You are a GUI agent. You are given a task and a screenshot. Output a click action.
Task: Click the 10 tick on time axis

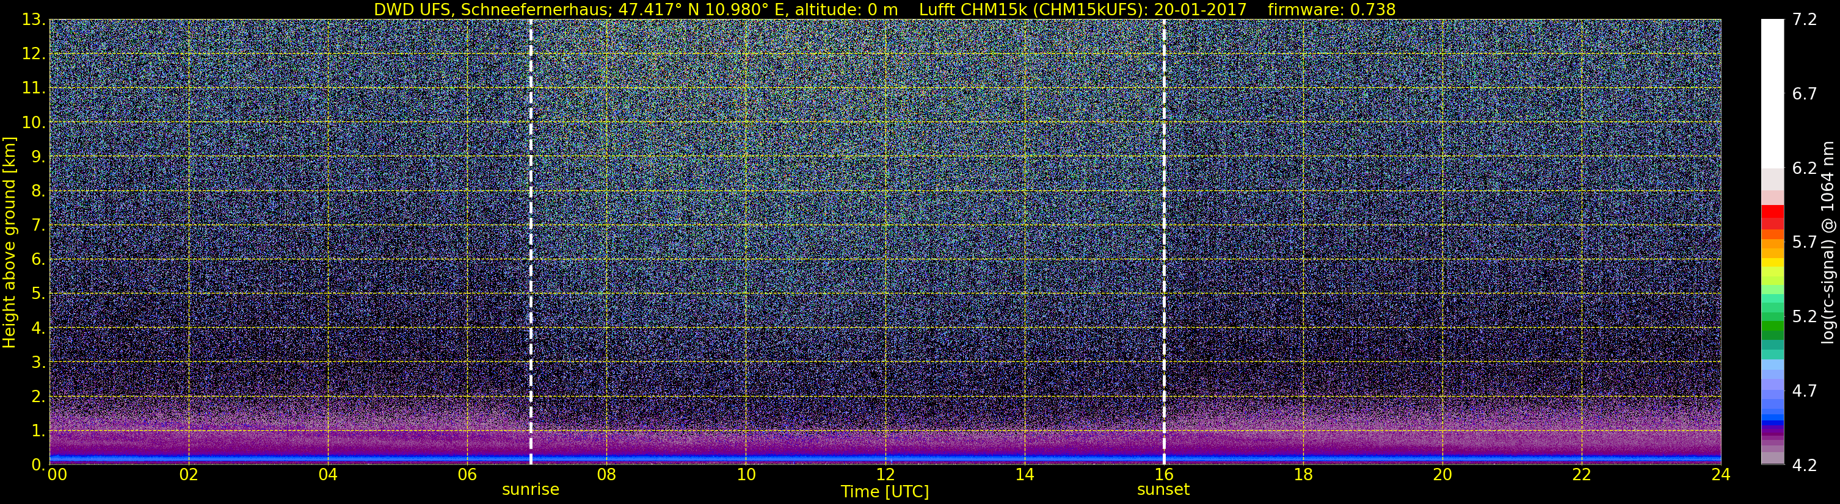click(x=746, y=475)
